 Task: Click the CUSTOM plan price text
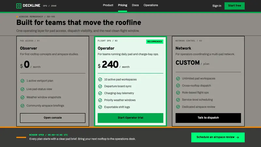pos(188,63)
